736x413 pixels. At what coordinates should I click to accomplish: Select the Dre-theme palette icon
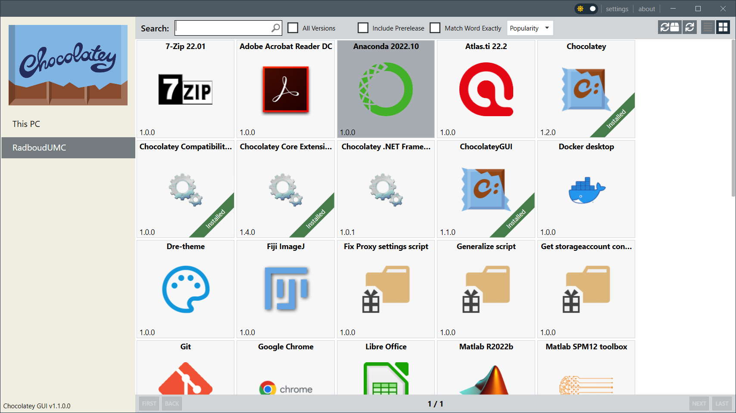tap(186, 289)
